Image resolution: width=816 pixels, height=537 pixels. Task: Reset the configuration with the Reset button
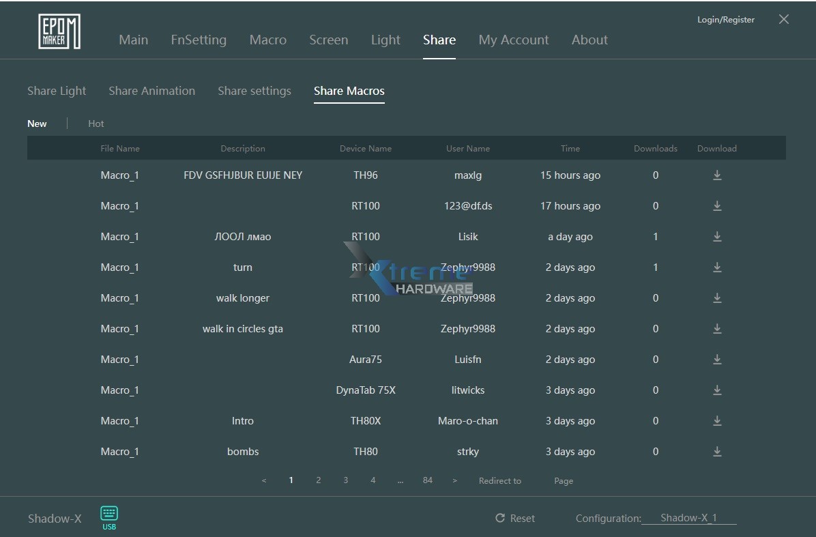click(x=515, y=519)
